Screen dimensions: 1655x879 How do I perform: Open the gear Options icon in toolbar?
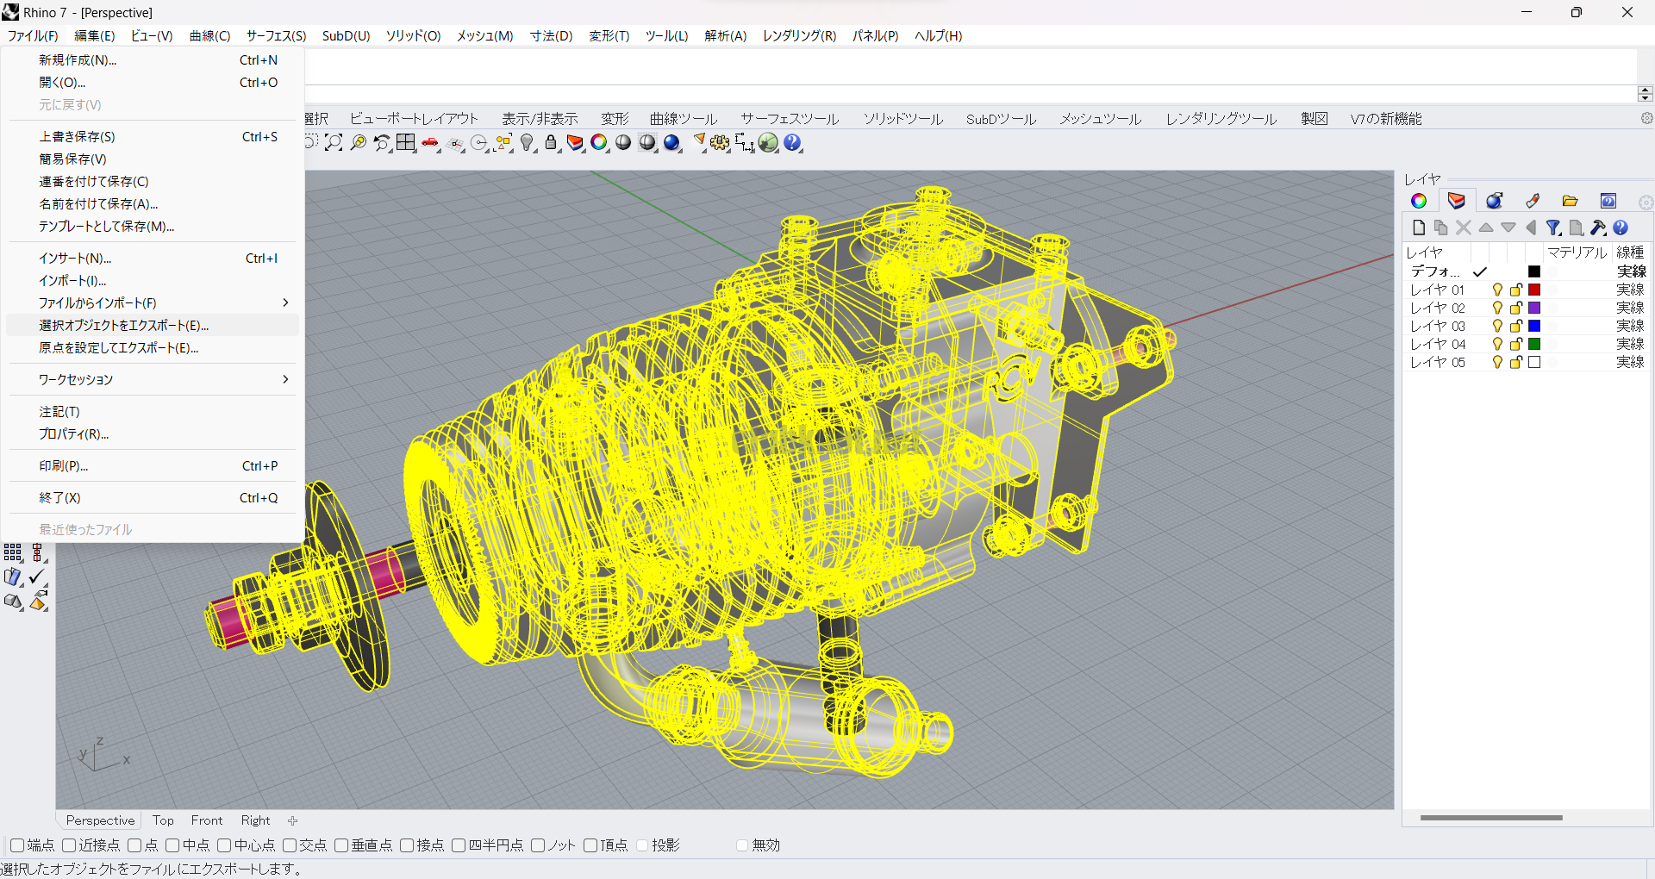(x=720, y=143)
